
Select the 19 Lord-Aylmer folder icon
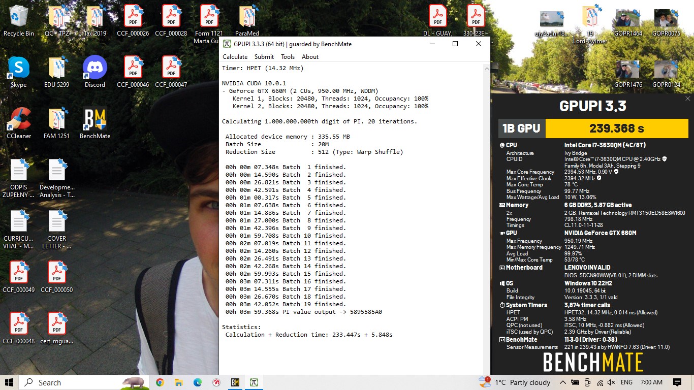[x=590, y=24]
